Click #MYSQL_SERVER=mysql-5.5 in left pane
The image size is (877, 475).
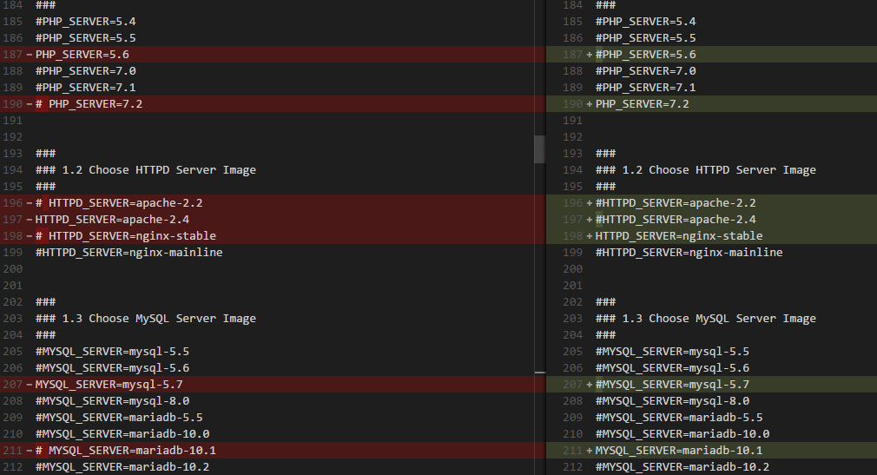coord(112,352)
